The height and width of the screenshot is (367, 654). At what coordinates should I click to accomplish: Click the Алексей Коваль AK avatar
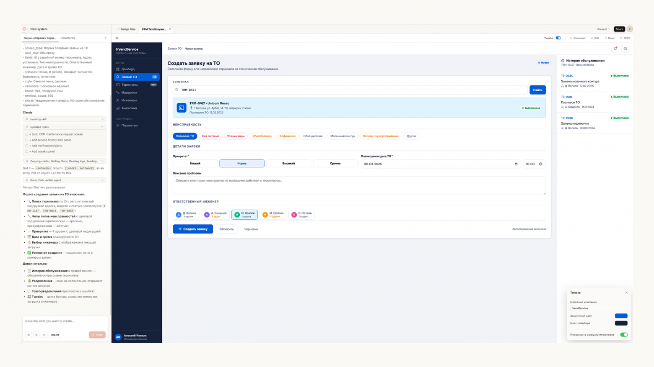(x=118, y=337)
